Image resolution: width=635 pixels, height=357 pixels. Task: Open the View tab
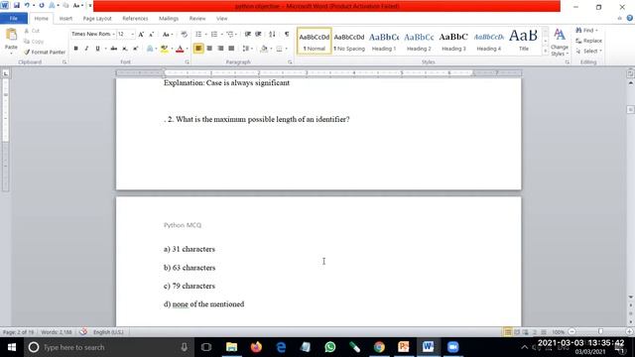[x=222, y=19]
